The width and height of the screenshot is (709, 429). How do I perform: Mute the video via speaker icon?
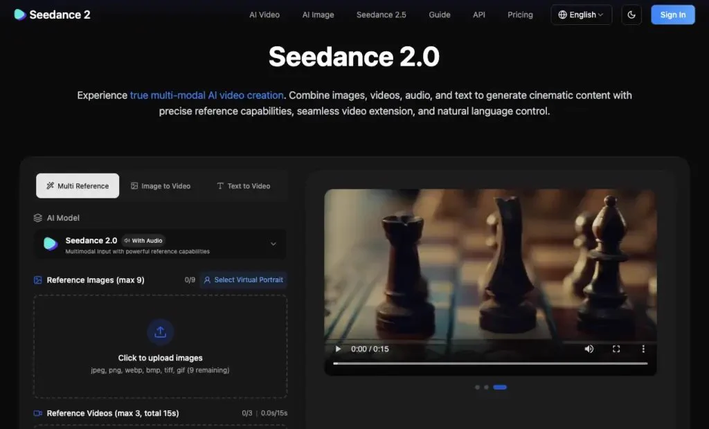[589, 349]
